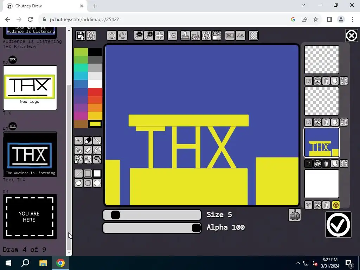Click the checkerboard transparency icon
Screen dimensions: 360x270
[x=253, y=36]
